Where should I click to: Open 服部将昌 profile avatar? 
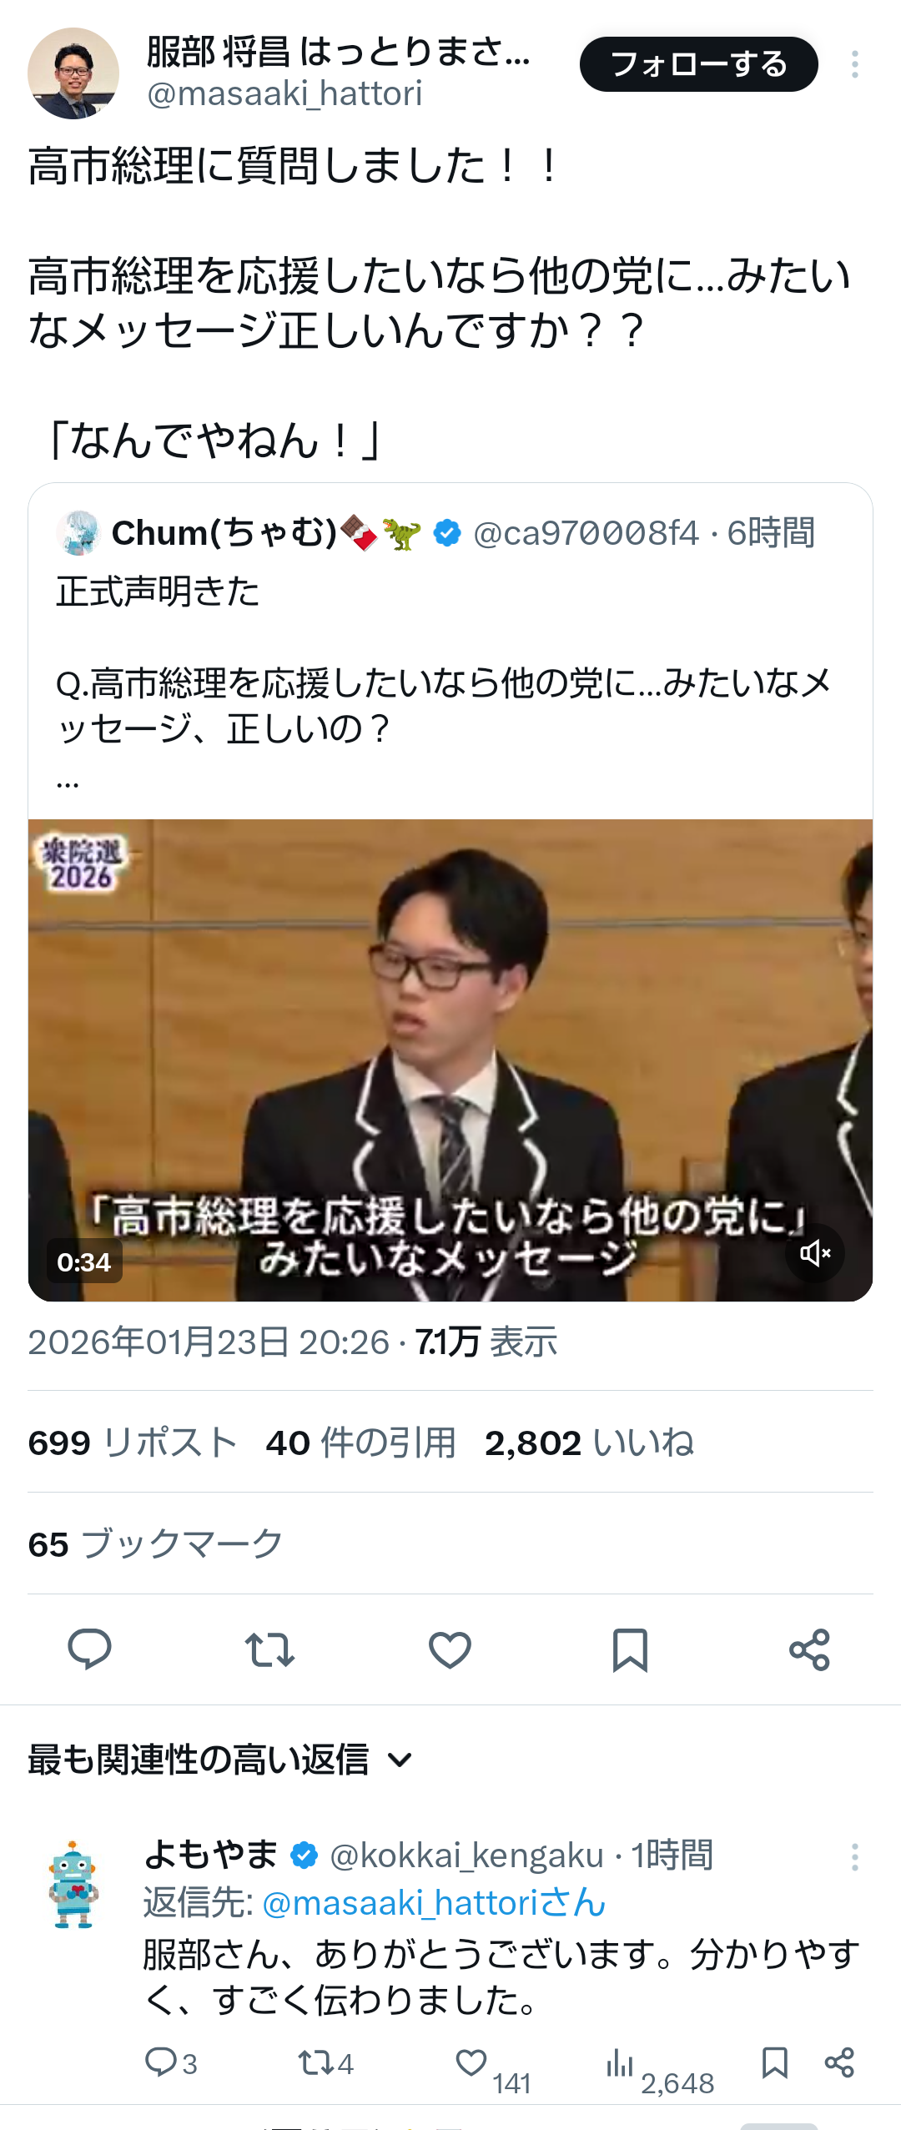click(73, 73)
